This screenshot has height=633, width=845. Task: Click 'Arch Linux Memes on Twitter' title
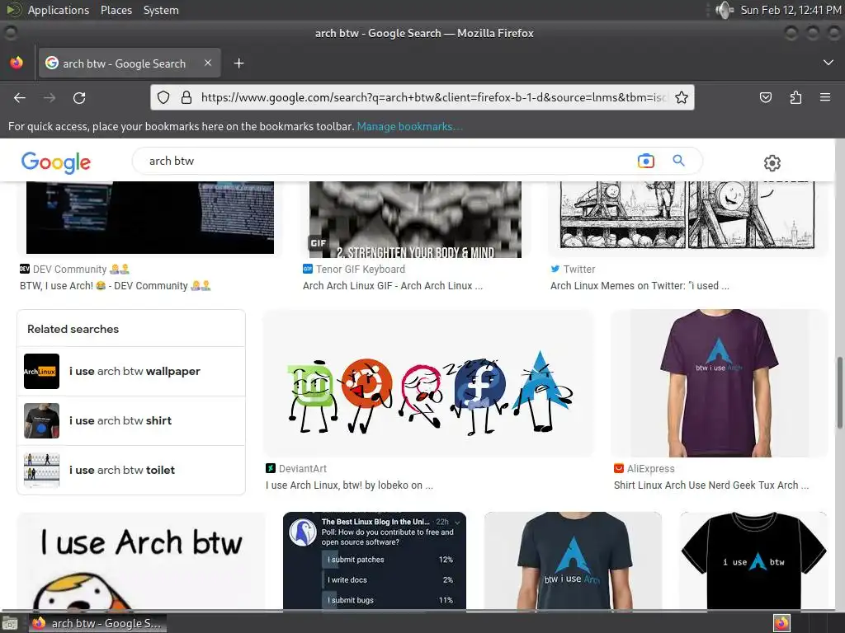pos(640,286)
